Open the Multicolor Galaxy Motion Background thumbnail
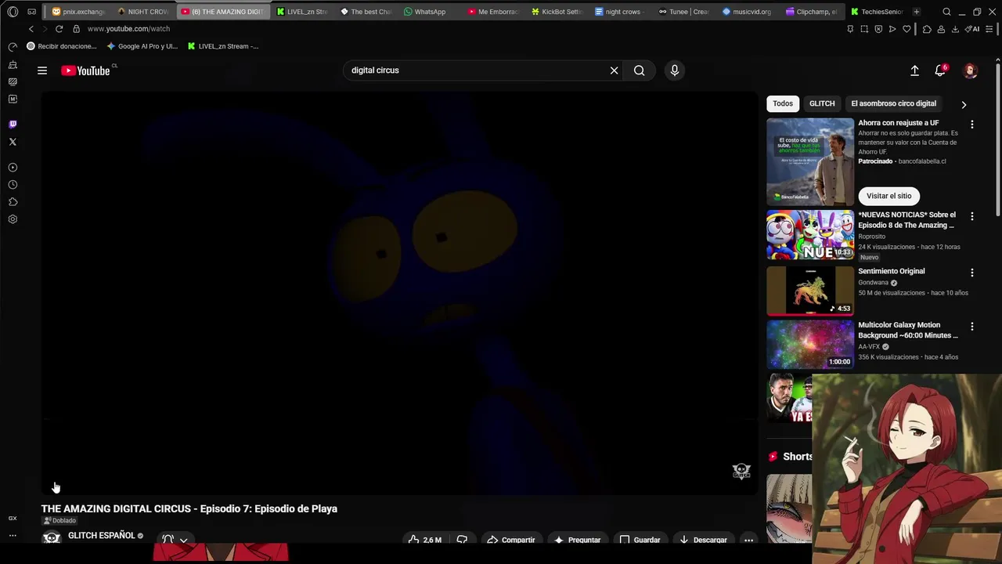 coord(810,345)
